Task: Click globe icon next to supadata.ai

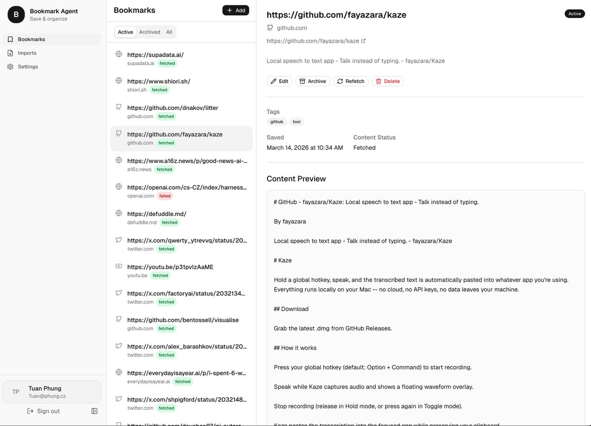Action: coord(119,54)
